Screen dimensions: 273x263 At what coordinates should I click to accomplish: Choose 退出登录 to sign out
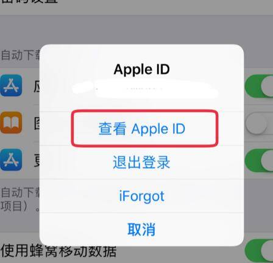[x=141, y=162]
